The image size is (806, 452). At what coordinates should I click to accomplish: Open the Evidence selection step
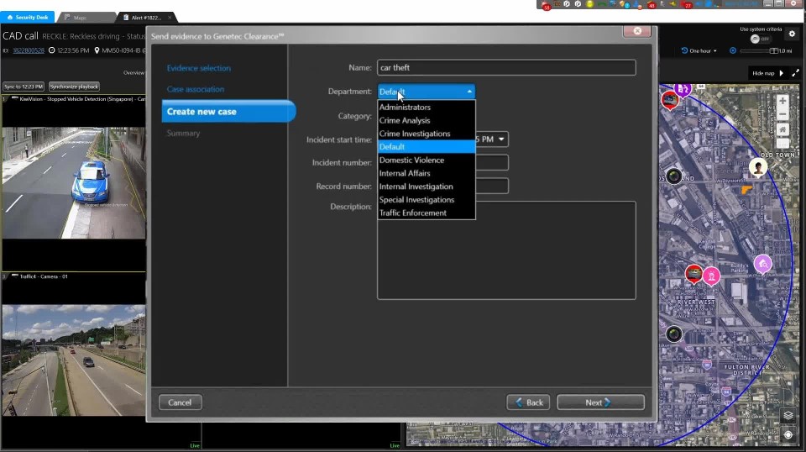[198, 68]
